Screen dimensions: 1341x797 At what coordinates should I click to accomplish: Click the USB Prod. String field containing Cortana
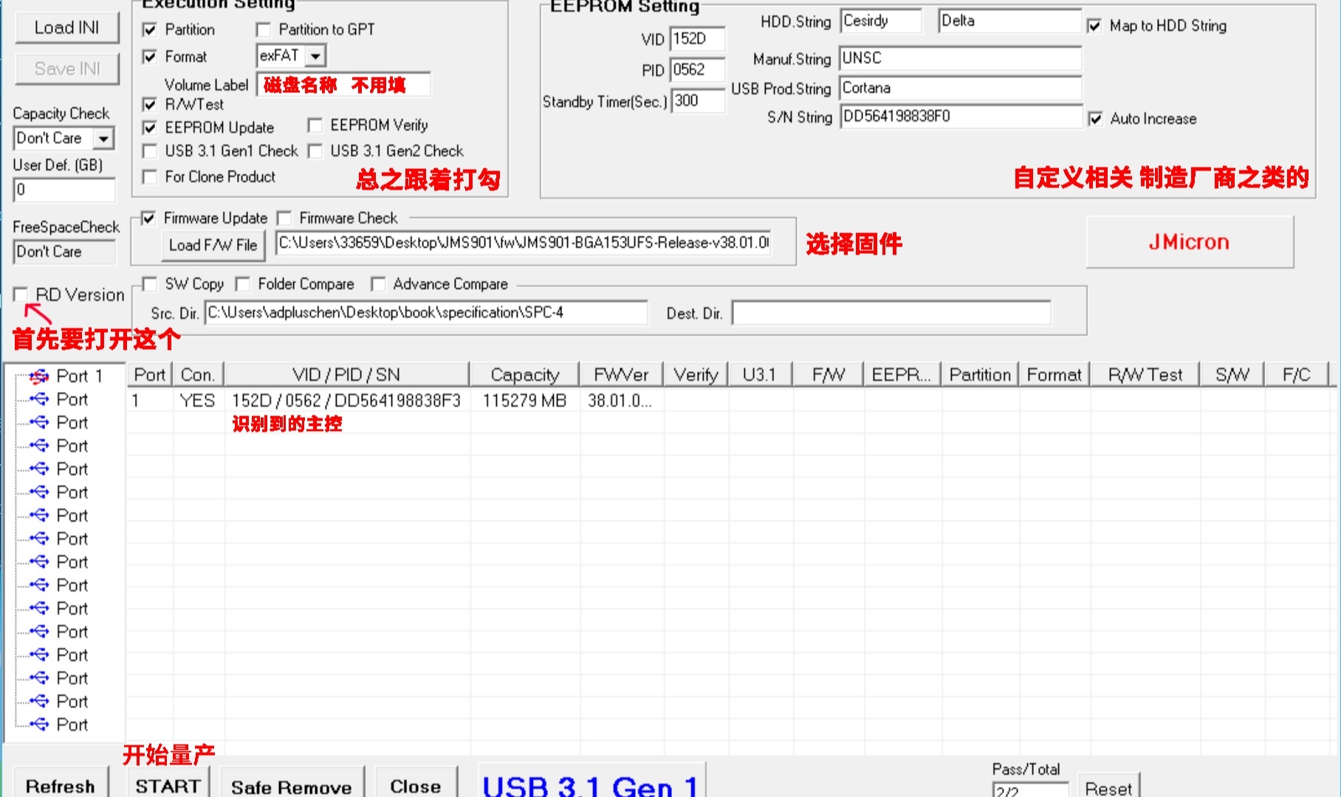coord(961,89)
